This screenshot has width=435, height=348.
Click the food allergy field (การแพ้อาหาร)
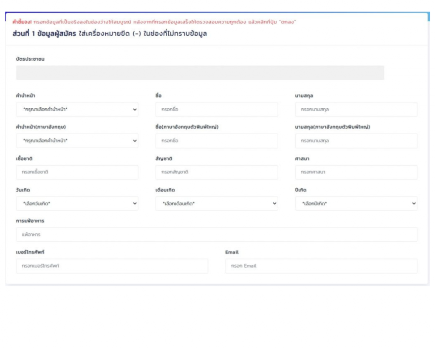[x=217, y=235]
